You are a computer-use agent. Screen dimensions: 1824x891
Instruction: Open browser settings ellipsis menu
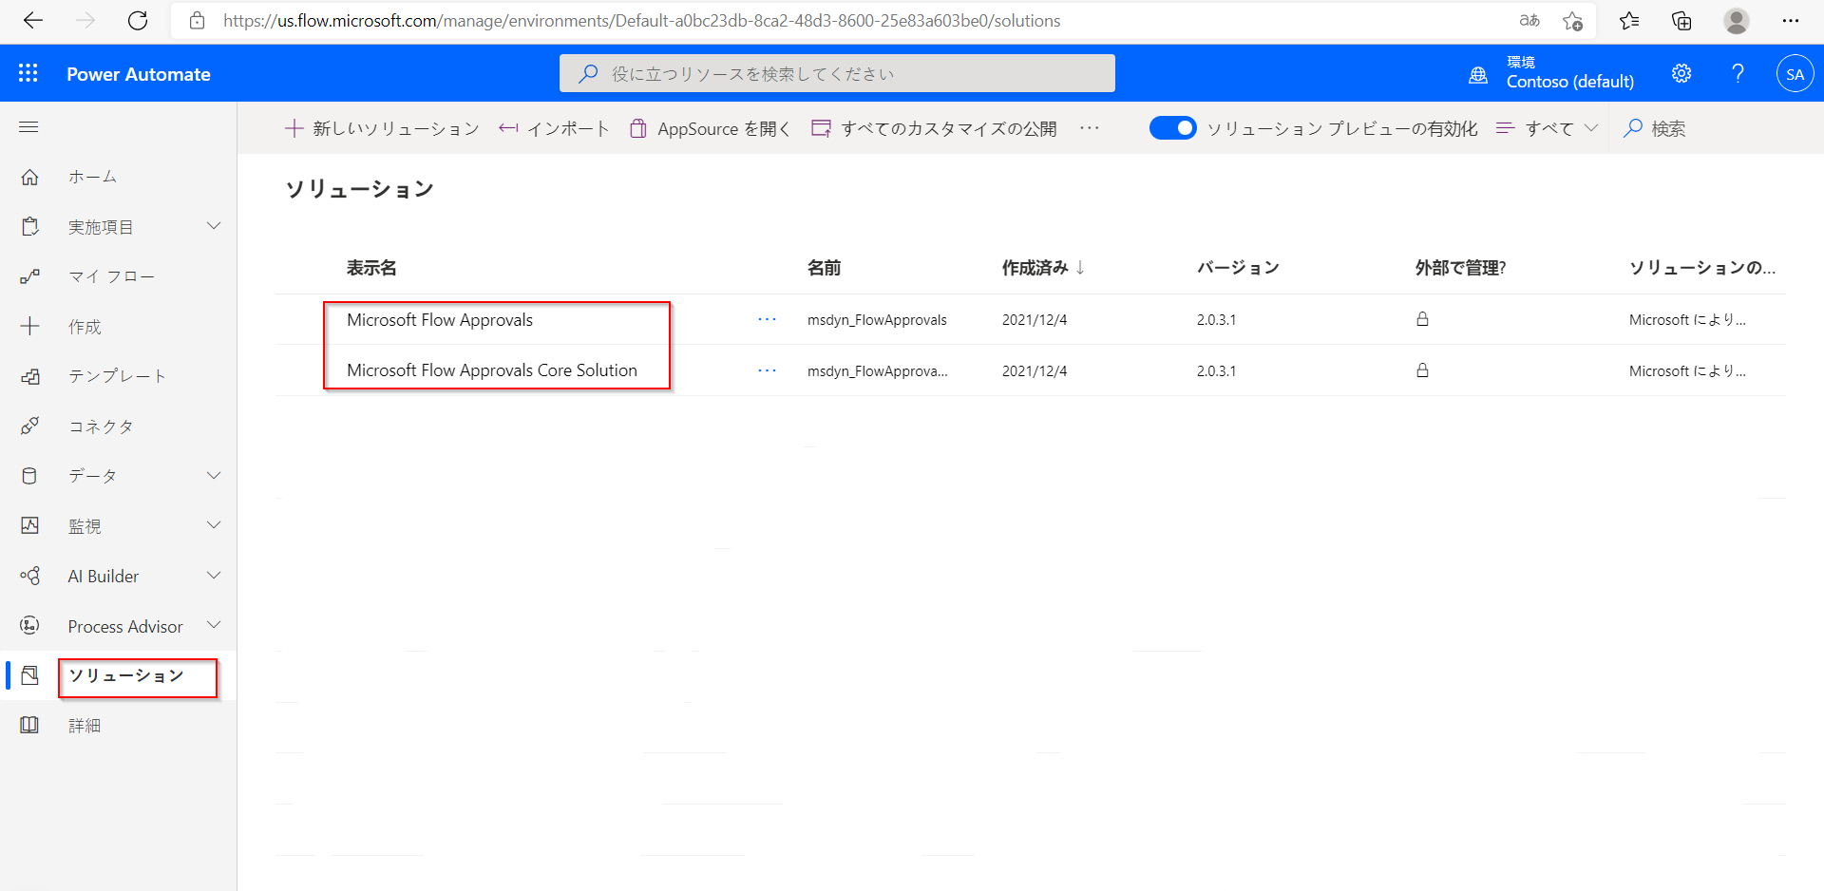point(1791,21)
